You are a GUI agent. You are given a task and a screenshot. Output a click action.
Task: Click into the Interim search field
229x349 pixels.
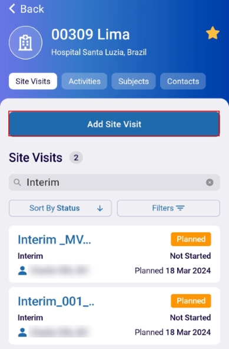[x=114, y=182]
